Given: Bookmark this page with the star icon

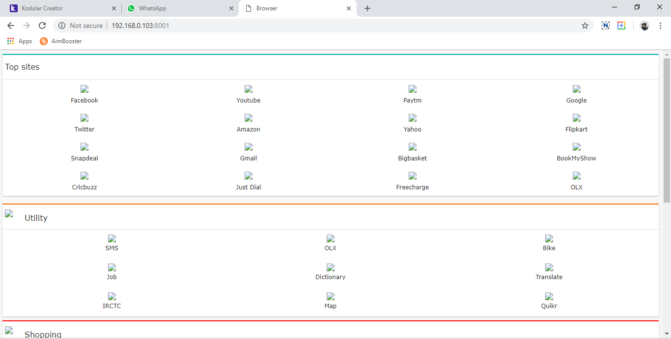Looking at the screenshot, I should (585, 26).
